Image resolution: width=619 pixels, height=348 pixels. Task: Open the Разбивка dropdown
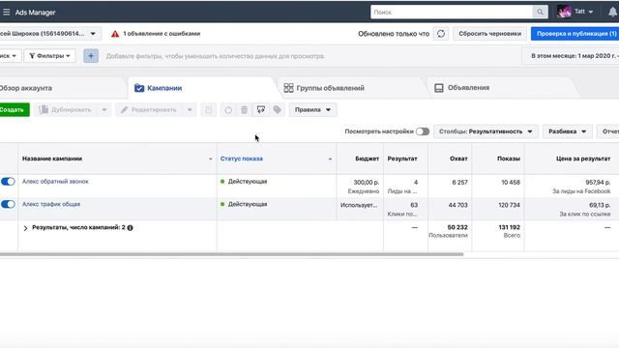point(568,131)
